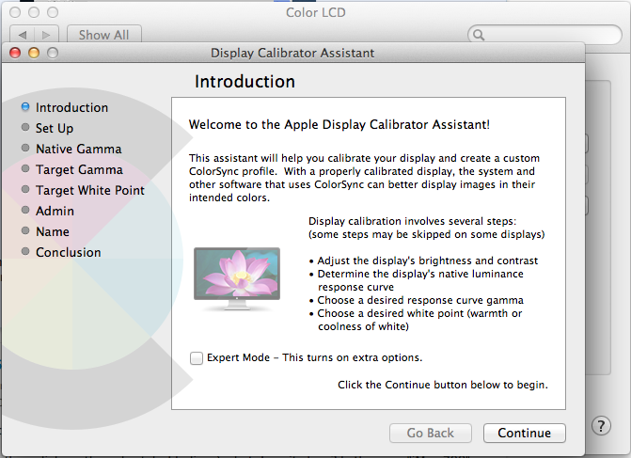Select the Name step label
This screenshot has height=458, width=631.
click(x=53, y=231)
